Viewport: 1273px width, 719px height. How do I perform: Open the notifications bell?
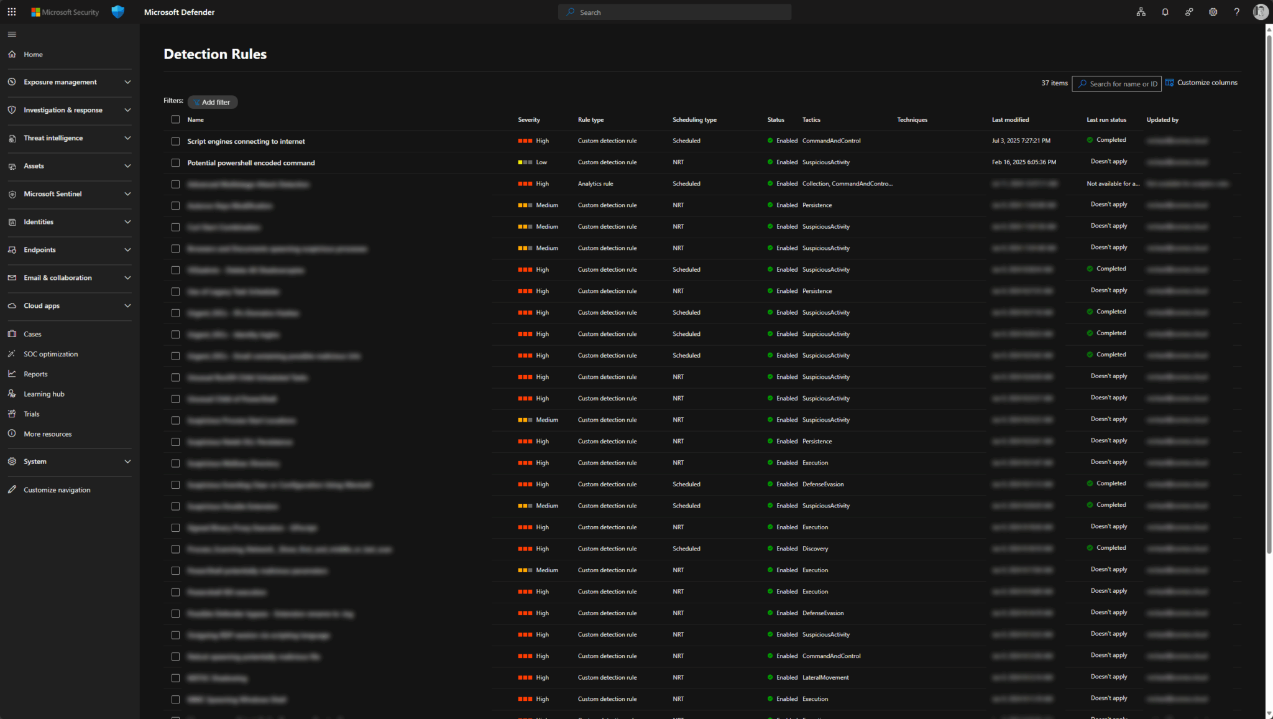(x=1165, y=12)
